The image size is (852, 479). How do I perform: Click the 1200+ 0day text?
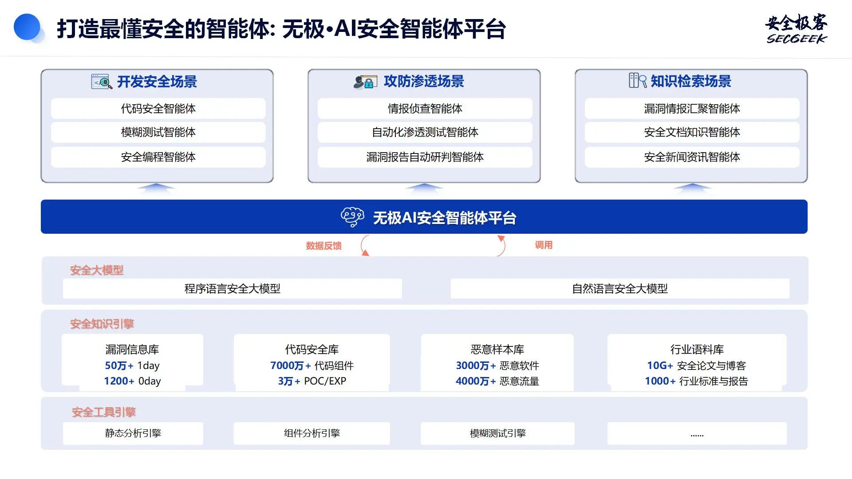[132, 381]
